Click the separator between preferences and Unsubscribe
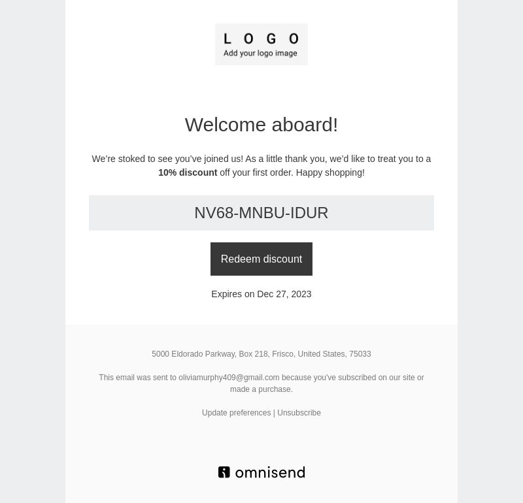The image size is (523, 503). click(x=274, y=413)
